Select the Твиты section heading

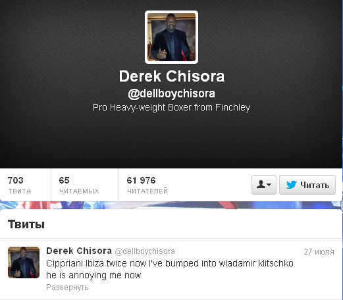[26, 224]
